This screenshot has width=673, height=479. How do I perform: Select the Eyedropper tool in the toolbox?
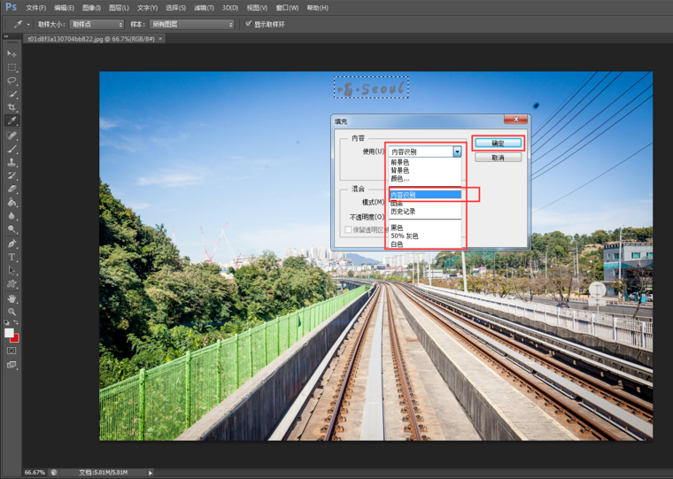tap(12, 120)
